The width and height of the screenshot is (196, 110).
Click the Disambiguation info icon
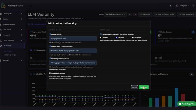(x=50, y=58)
